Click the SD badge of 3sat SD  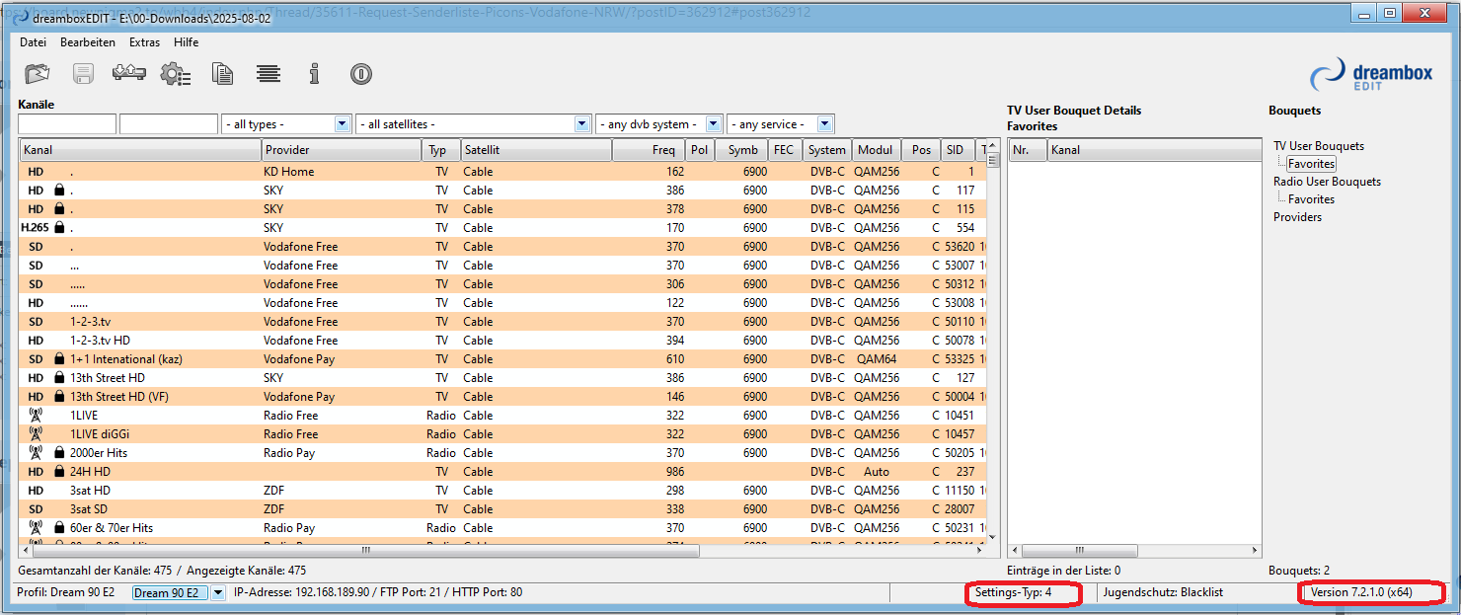(36, 509)
